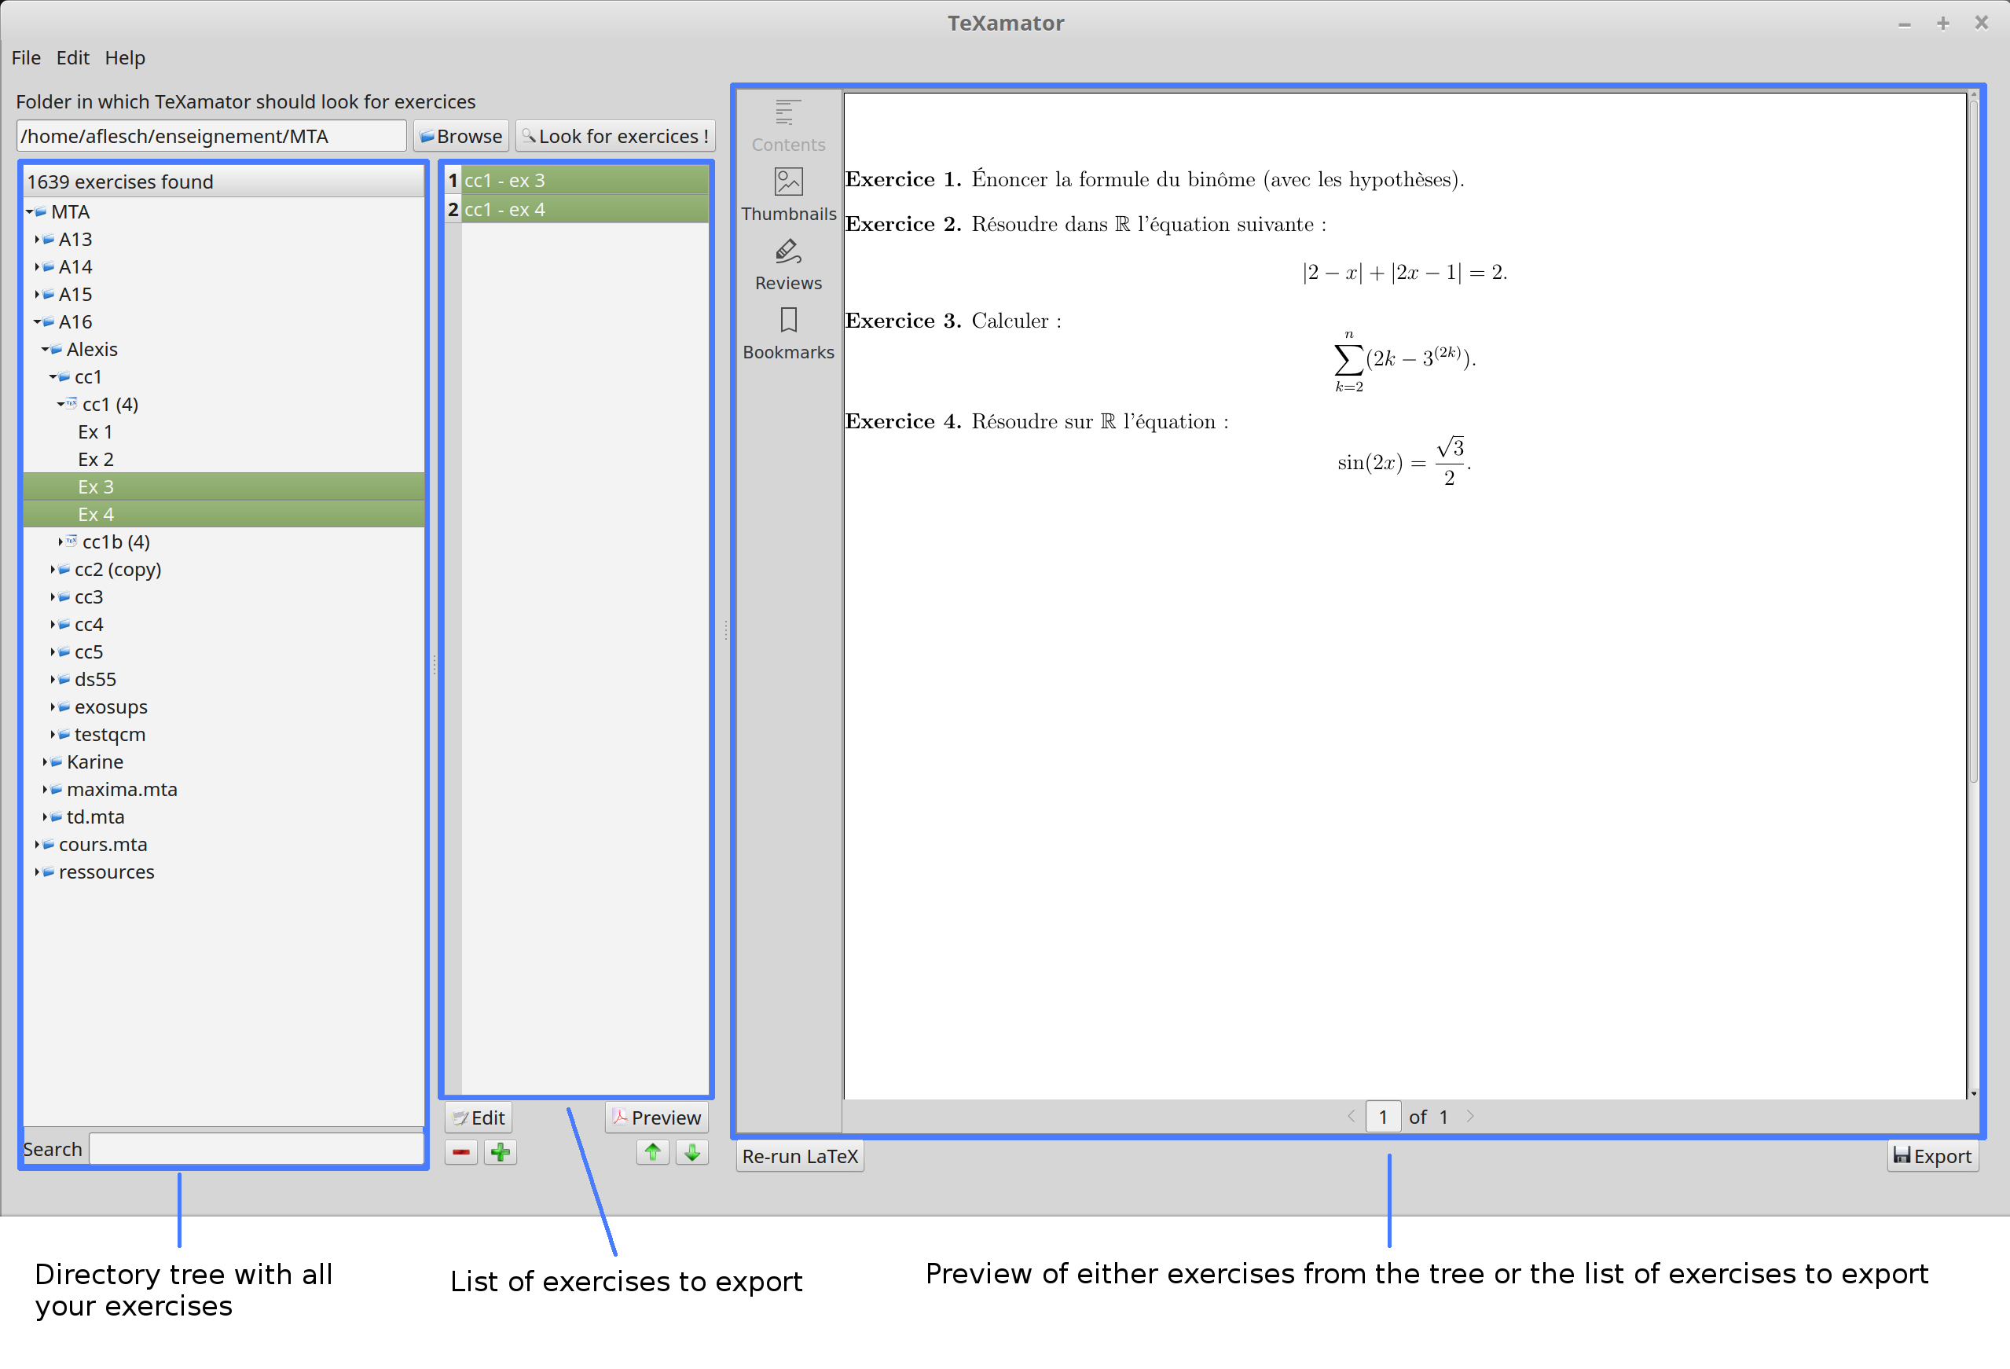Click Look for exercices button
The width and height of the screenshot is (2010, 1369).
click(x=615, y=136)
